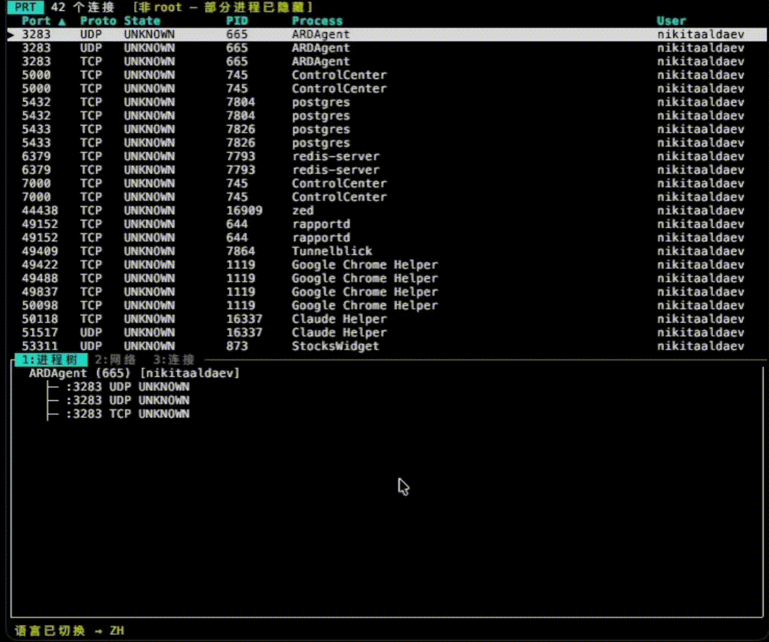Click the PRT badge in the header

25,7
